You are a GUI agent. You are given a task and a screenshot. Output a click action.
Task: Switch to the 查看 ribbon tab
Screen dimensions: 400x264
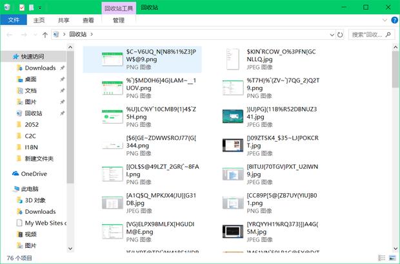tap(88, 21)
